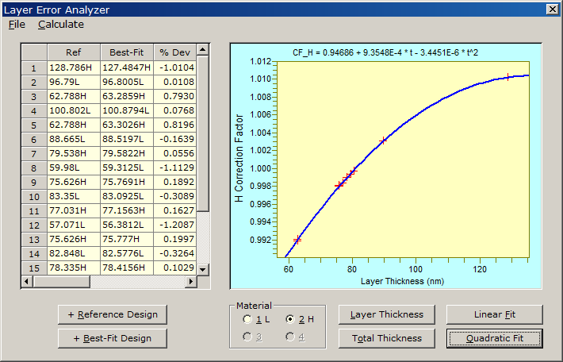Click the Ref cell 82.848L
Image resolution: width=563 pixels, height=362 pixels.
[74, 253]
